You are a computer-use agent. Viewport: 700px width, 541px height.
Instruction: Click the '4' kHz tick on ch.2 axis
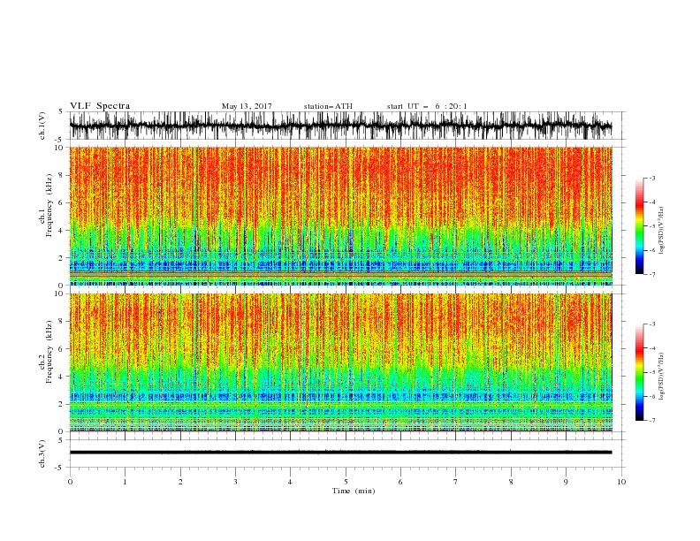(61, 377)
